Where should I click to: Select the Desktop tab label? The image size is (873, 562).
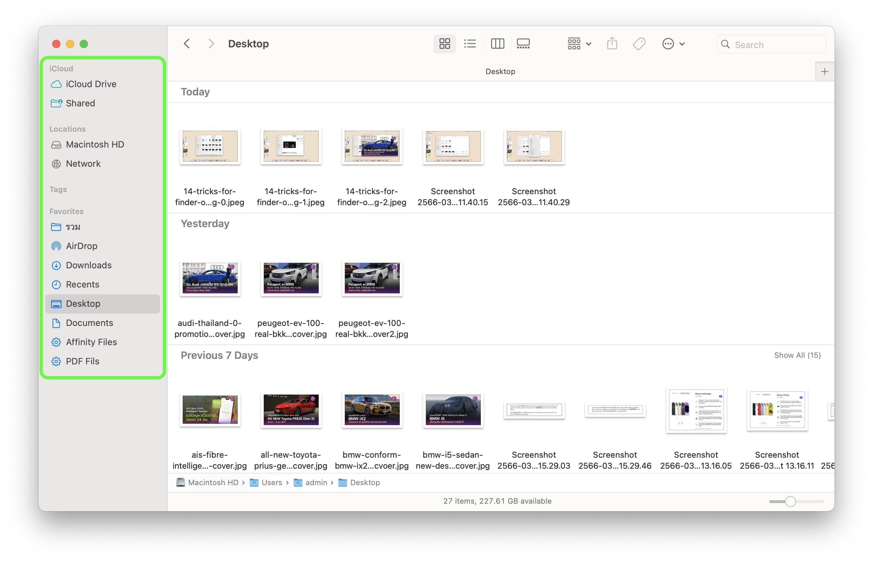point(500,71)
